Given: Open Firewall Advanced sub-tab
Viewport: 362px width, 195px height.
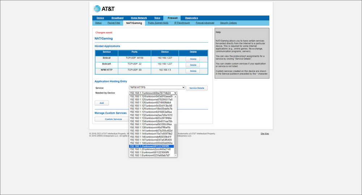Looking at the screenshot, I should 205,23.
